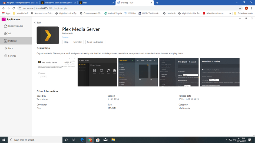255x143 pixels.
Task: Open a new browser tab
Action: click(x=157, y=3)
